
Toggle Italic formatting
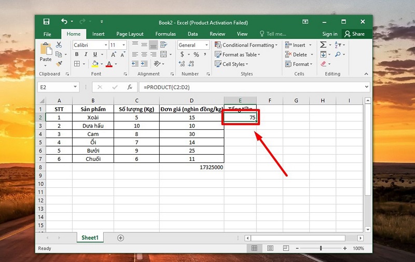(x=86, y=54)
